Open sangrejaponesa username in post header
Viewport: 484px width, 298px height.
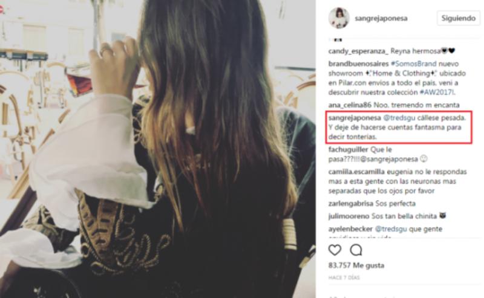pyautogui.click(x=381, y=19)
